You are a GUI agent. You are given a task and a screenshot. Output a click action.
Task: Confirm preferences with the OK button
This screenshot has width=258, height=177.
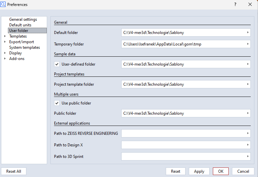pyautogui.click(x=221, y=171)
